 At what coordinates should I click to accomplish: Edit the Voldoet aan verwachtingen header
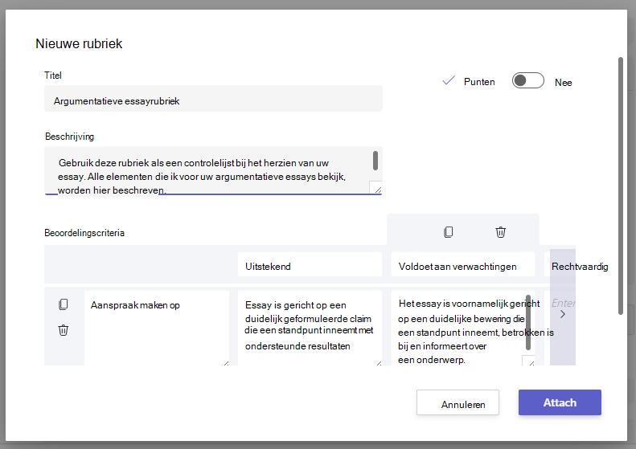[x=463, y=264]
